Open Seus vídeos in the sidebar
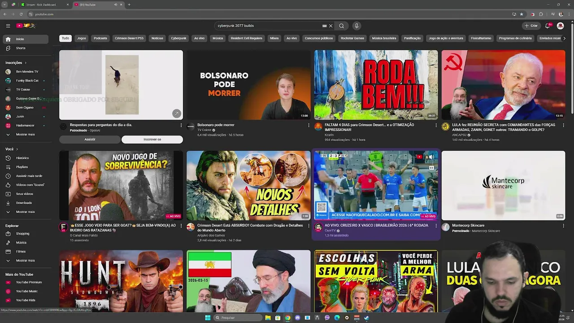 click(x=26, y=194)
